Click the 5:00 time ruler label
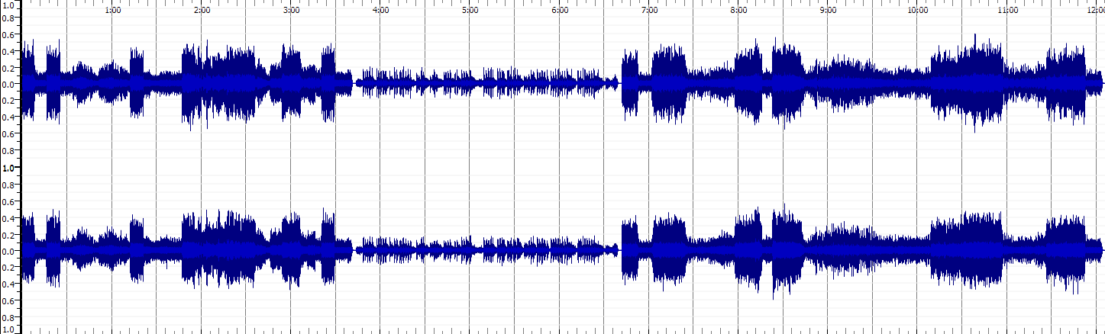The width and height of the screenshot is (1105, 334). coord(470,11)
